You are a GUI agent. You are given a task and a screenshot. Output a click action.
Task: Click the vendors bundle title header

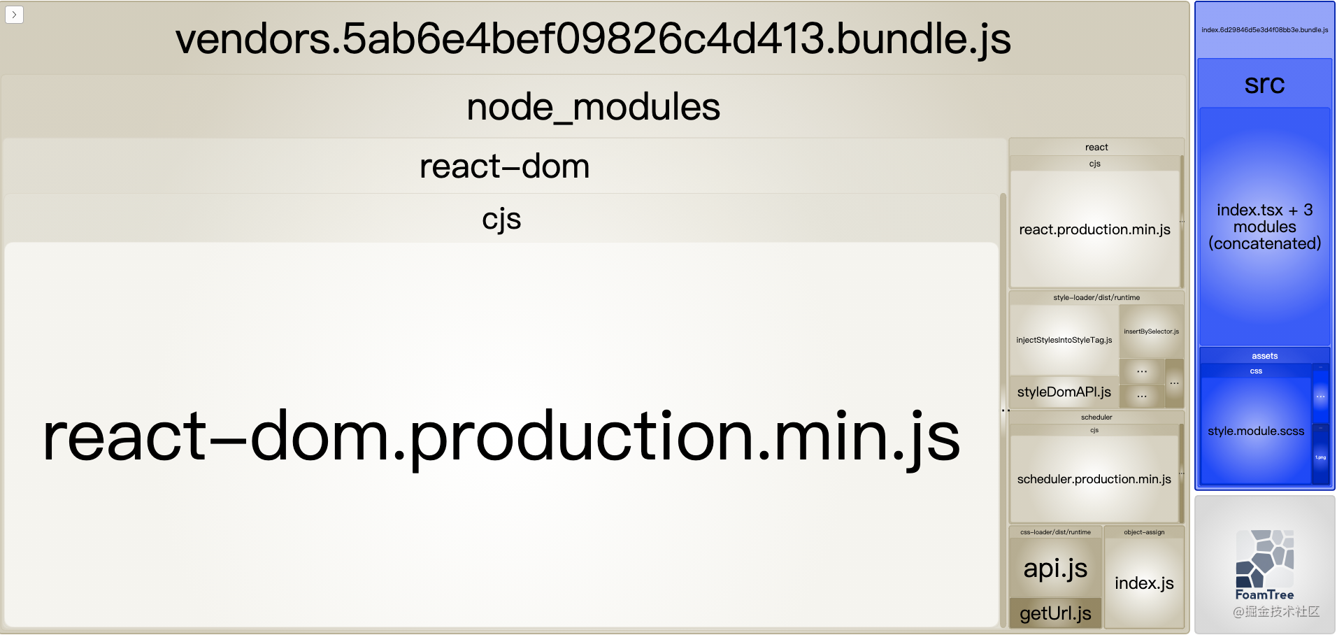tap(593, 38)
